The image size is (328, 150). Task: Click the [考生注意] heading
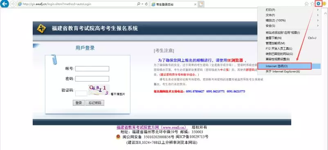click(164, 50)
